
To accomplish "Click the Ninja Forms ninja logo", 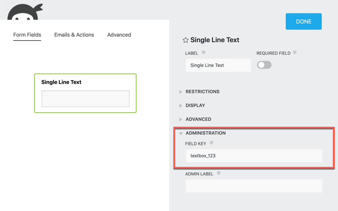I will click(25, 12).
